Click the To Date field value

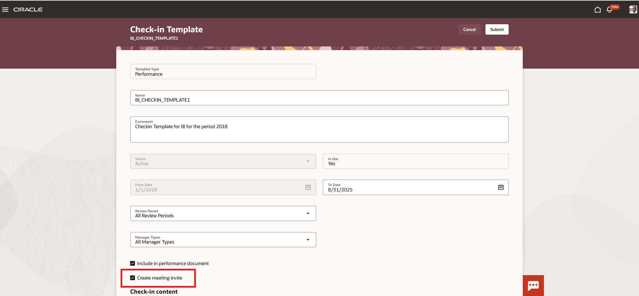coord(340,190)
